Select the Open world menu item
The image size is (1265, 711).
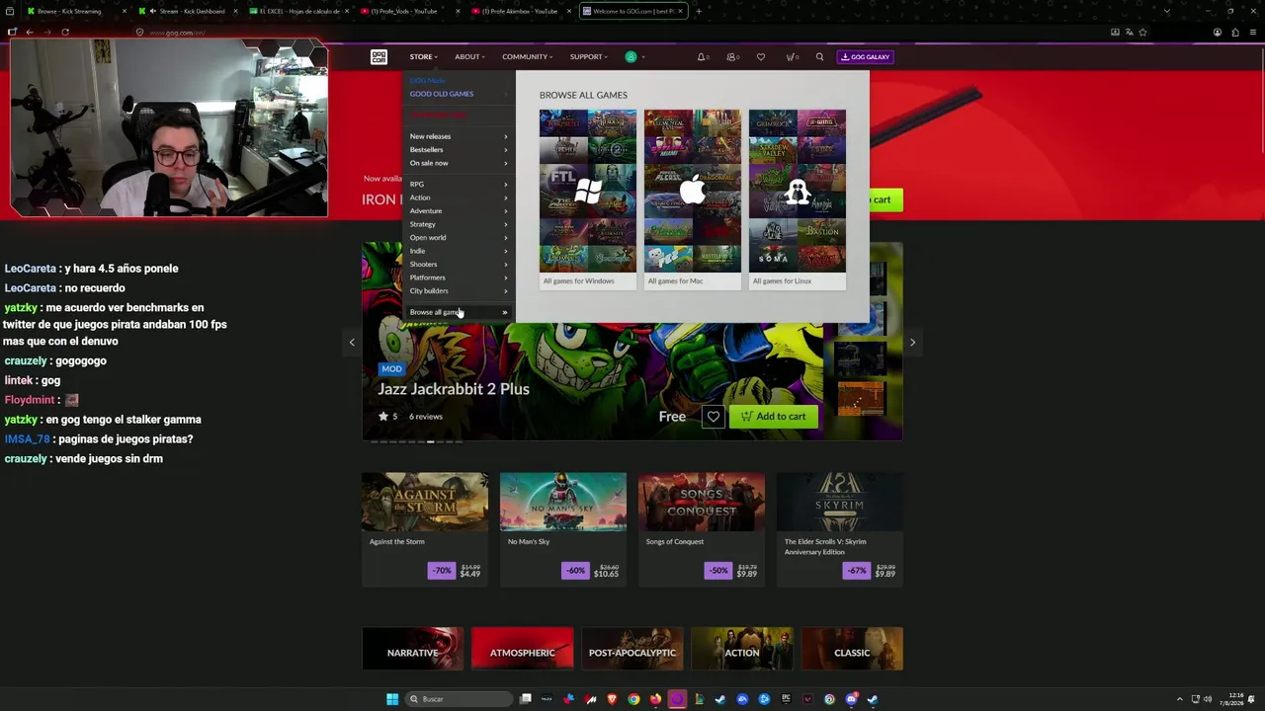coord(459,238)
